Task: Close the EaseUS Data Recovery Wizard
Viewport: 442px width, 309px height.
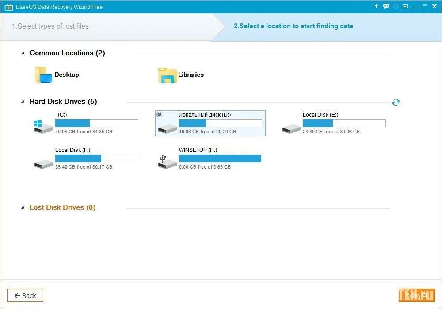Action: [434, 6]
